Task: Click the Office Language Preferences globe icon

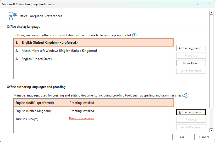Action: point(13,16)
